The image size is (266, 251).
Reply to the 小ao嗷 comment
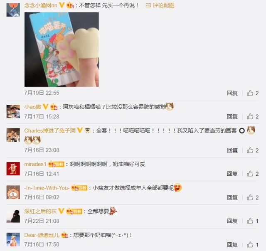coord(232,116)
